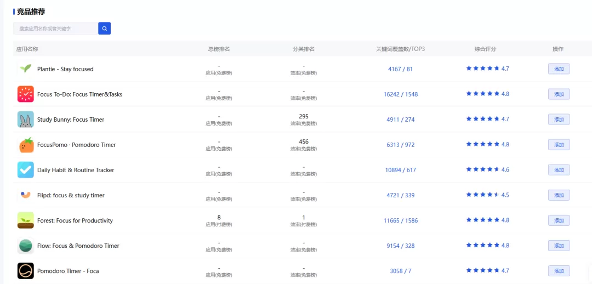Open the Study Bunny rabbit icon
592x284 pixels.
click(26, 120)
